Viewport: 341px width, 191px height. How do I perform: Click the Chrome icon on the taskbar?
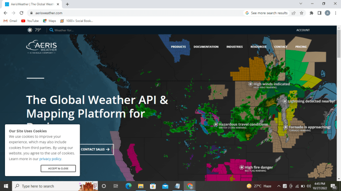tap(190, 186)
